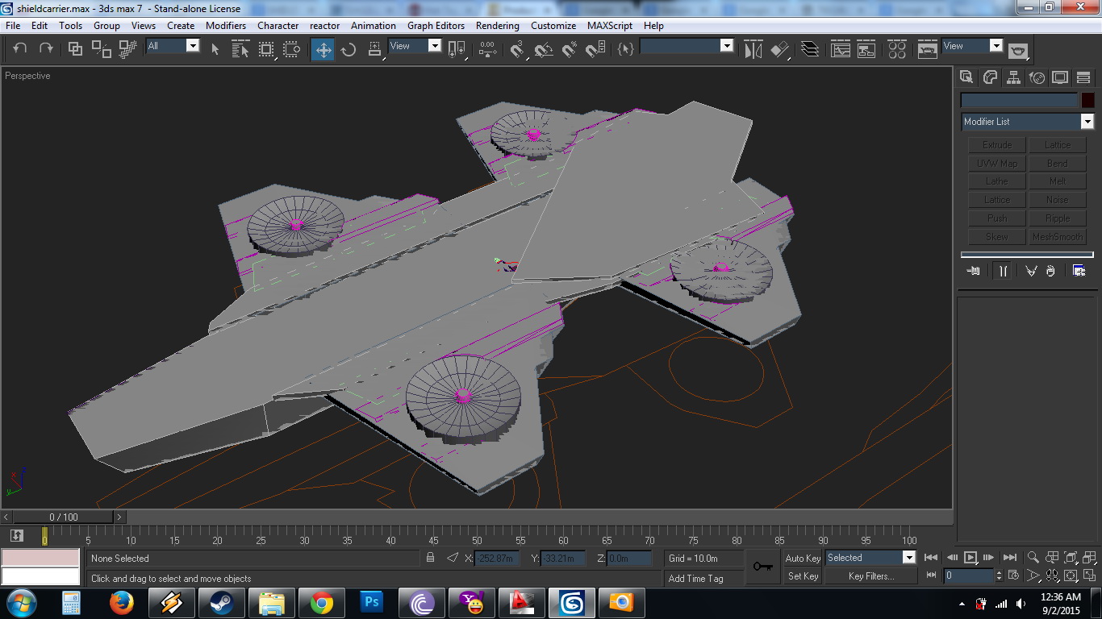
Task: Click the Redo arrow in the main toolbar
Action: point(46,48)
